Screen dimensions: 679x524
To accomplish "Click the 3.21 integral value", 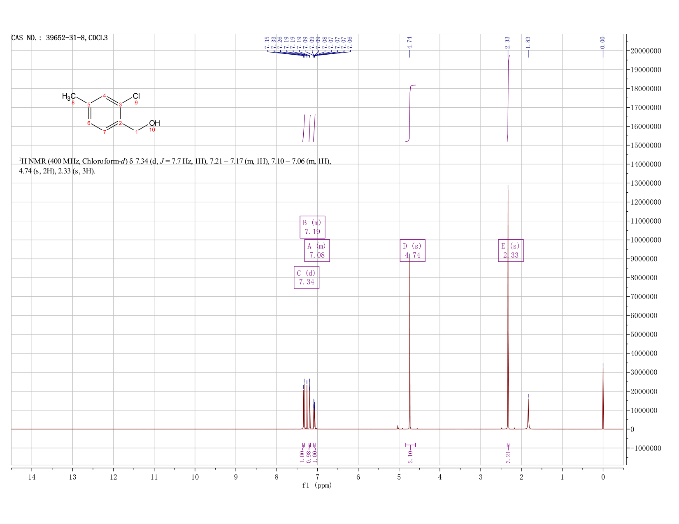I will click(508, 457).
